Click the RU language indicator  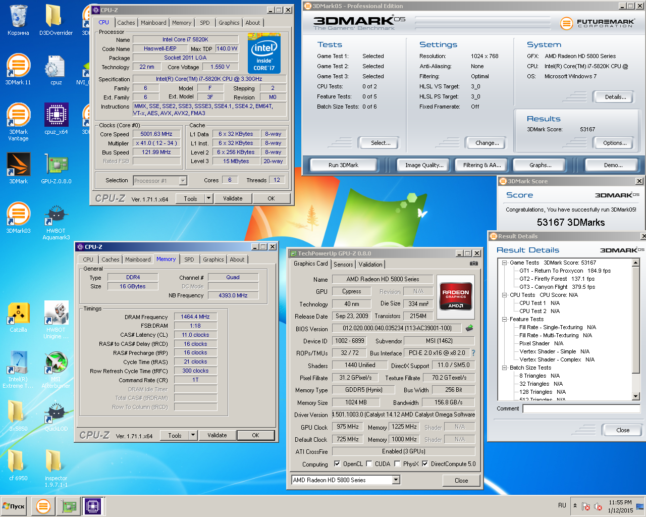pos(562,505)
